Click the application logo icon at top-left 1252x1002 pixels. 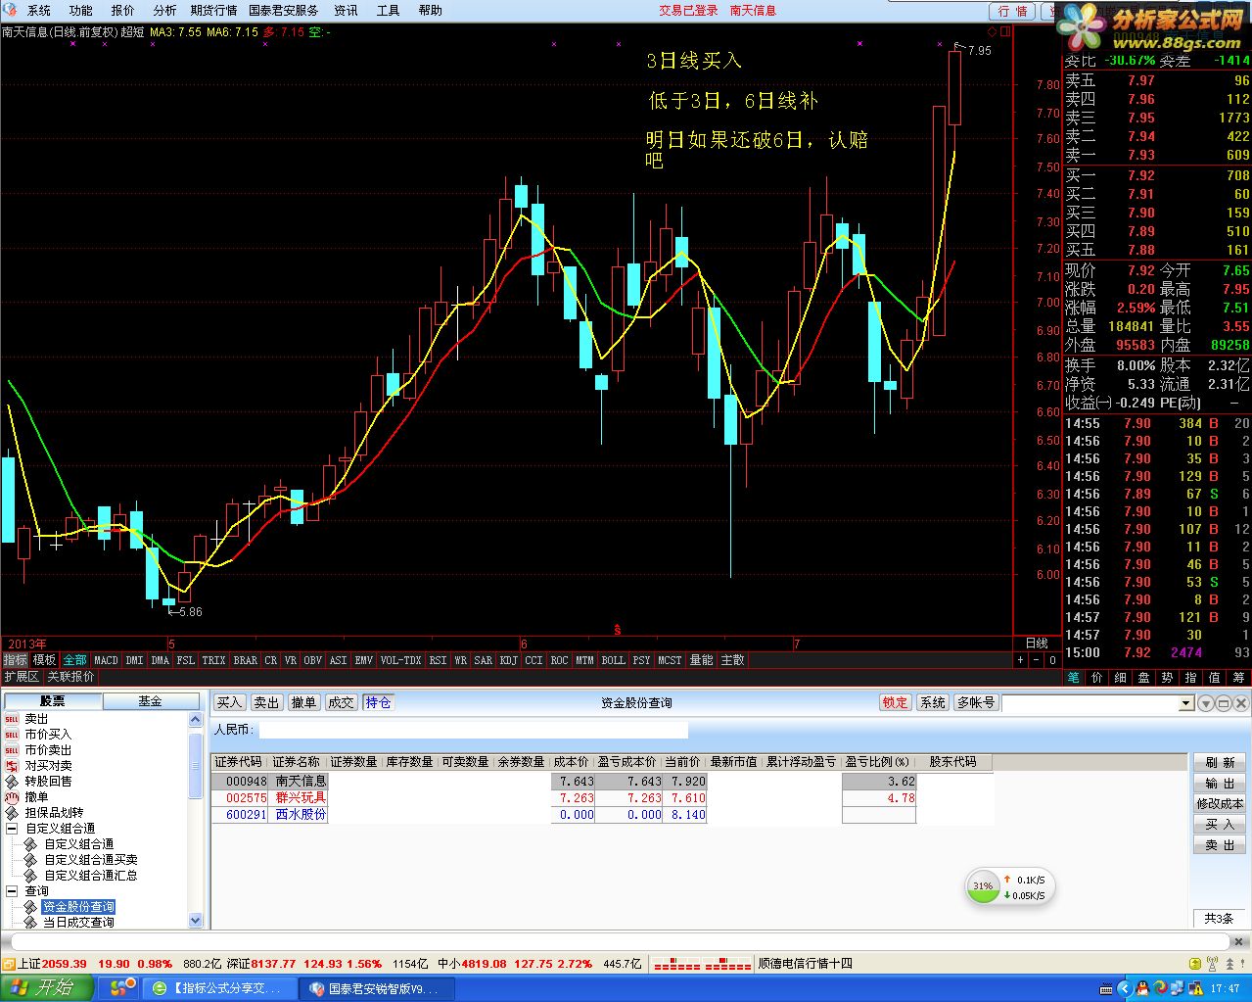(x=10, y=10)
